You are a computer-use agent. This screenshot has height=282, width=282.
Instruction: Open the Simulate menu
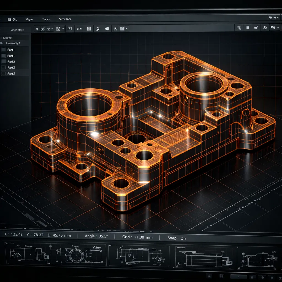coord(65,19)
